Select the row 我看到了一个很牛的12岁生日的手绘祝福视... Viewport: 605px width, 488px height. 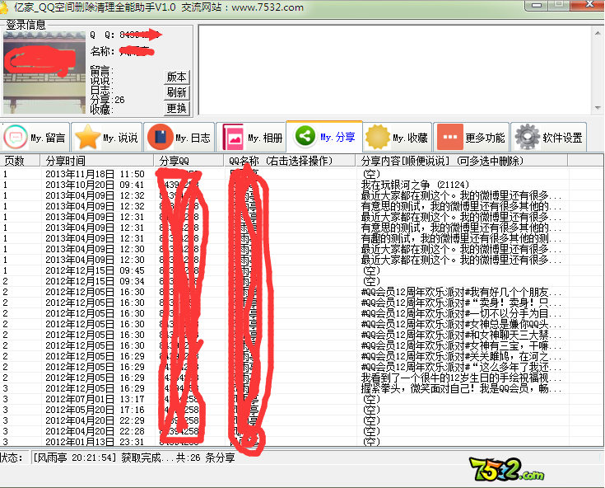click(302, 378)
